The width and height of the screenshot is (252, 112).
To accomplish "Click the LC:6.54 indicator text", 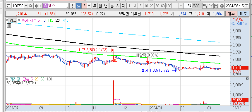I will click(236, 20).
